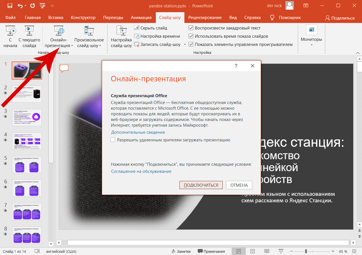Start show from current slide

pyautogui.click(x=29, y=37)
